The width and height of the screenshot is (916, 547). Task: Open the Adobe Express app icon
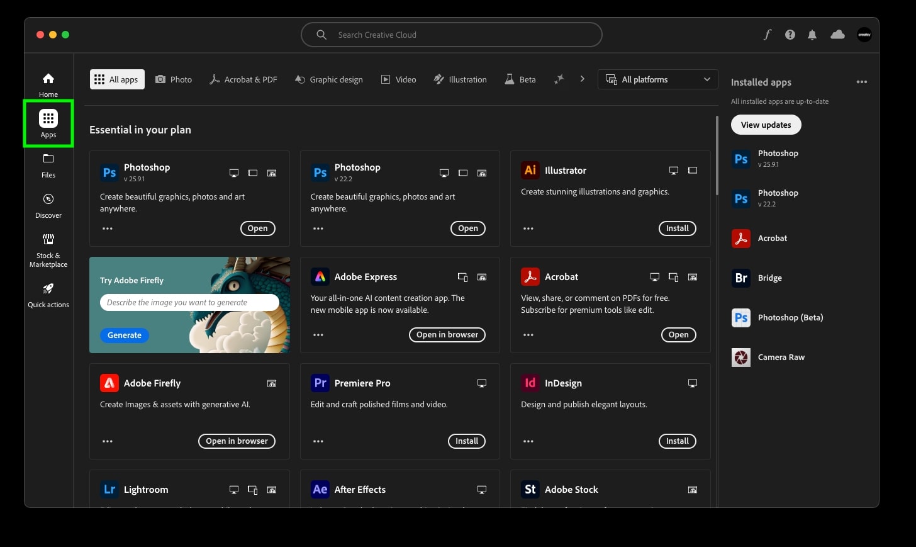[x=320, y=276]
